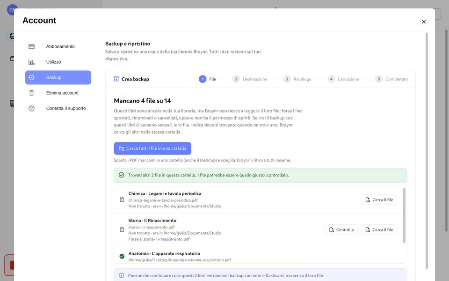Click Cerca tutti i file in una cartella

(152, 148)
